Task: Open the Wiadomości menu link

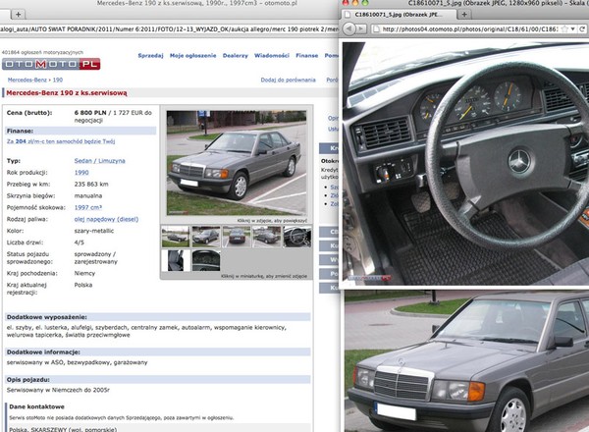Action: [x=272, y=56]
